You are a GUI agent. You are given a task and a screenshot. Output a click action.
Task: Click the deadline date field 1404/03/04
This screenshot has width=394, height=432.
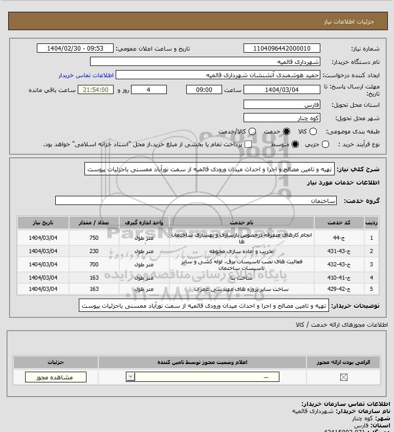point(282,89)
